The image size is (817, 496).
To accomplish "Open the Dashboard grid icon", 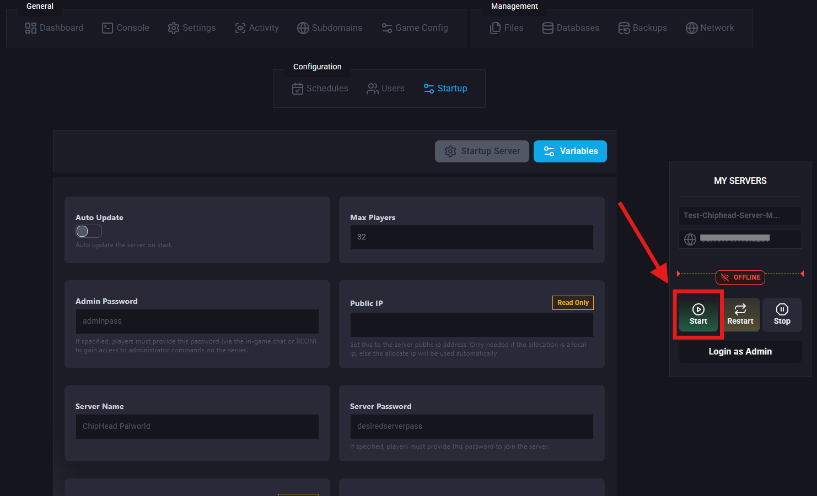I will point(31,28).
